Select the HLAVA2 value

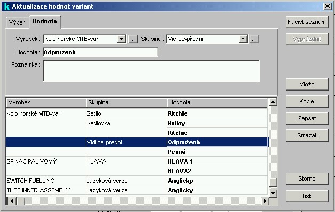pyautogui.click(x=217, y=171)
